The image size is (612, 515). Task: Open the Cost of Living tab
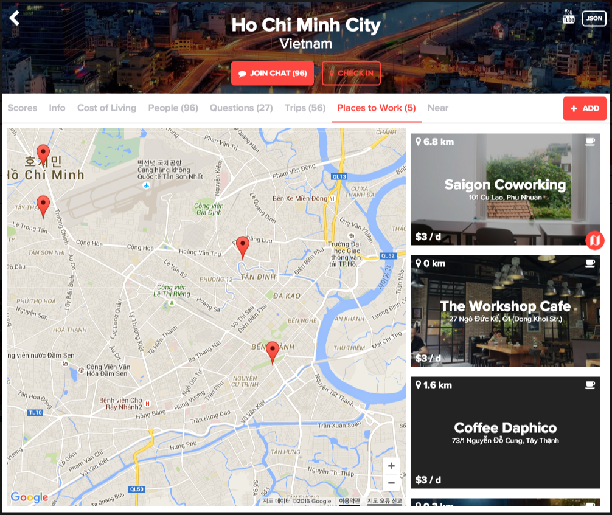[x=106, y=108]
